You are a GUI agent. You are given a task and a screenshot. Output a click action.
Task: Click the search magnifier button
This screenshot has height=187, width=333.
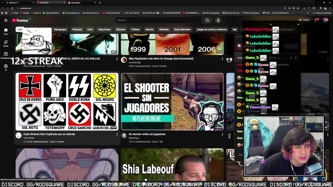coord(207,20)
